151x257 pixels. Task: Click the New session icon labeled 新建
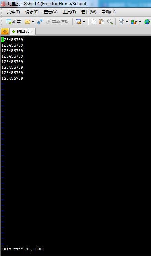13,21
